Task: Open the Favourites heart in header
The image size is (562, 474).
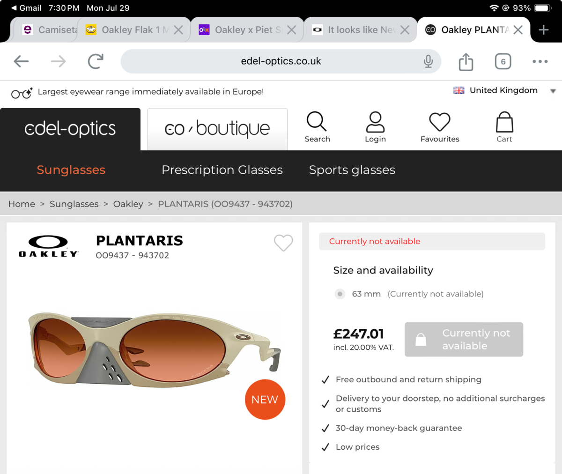Action: (439, 122)
